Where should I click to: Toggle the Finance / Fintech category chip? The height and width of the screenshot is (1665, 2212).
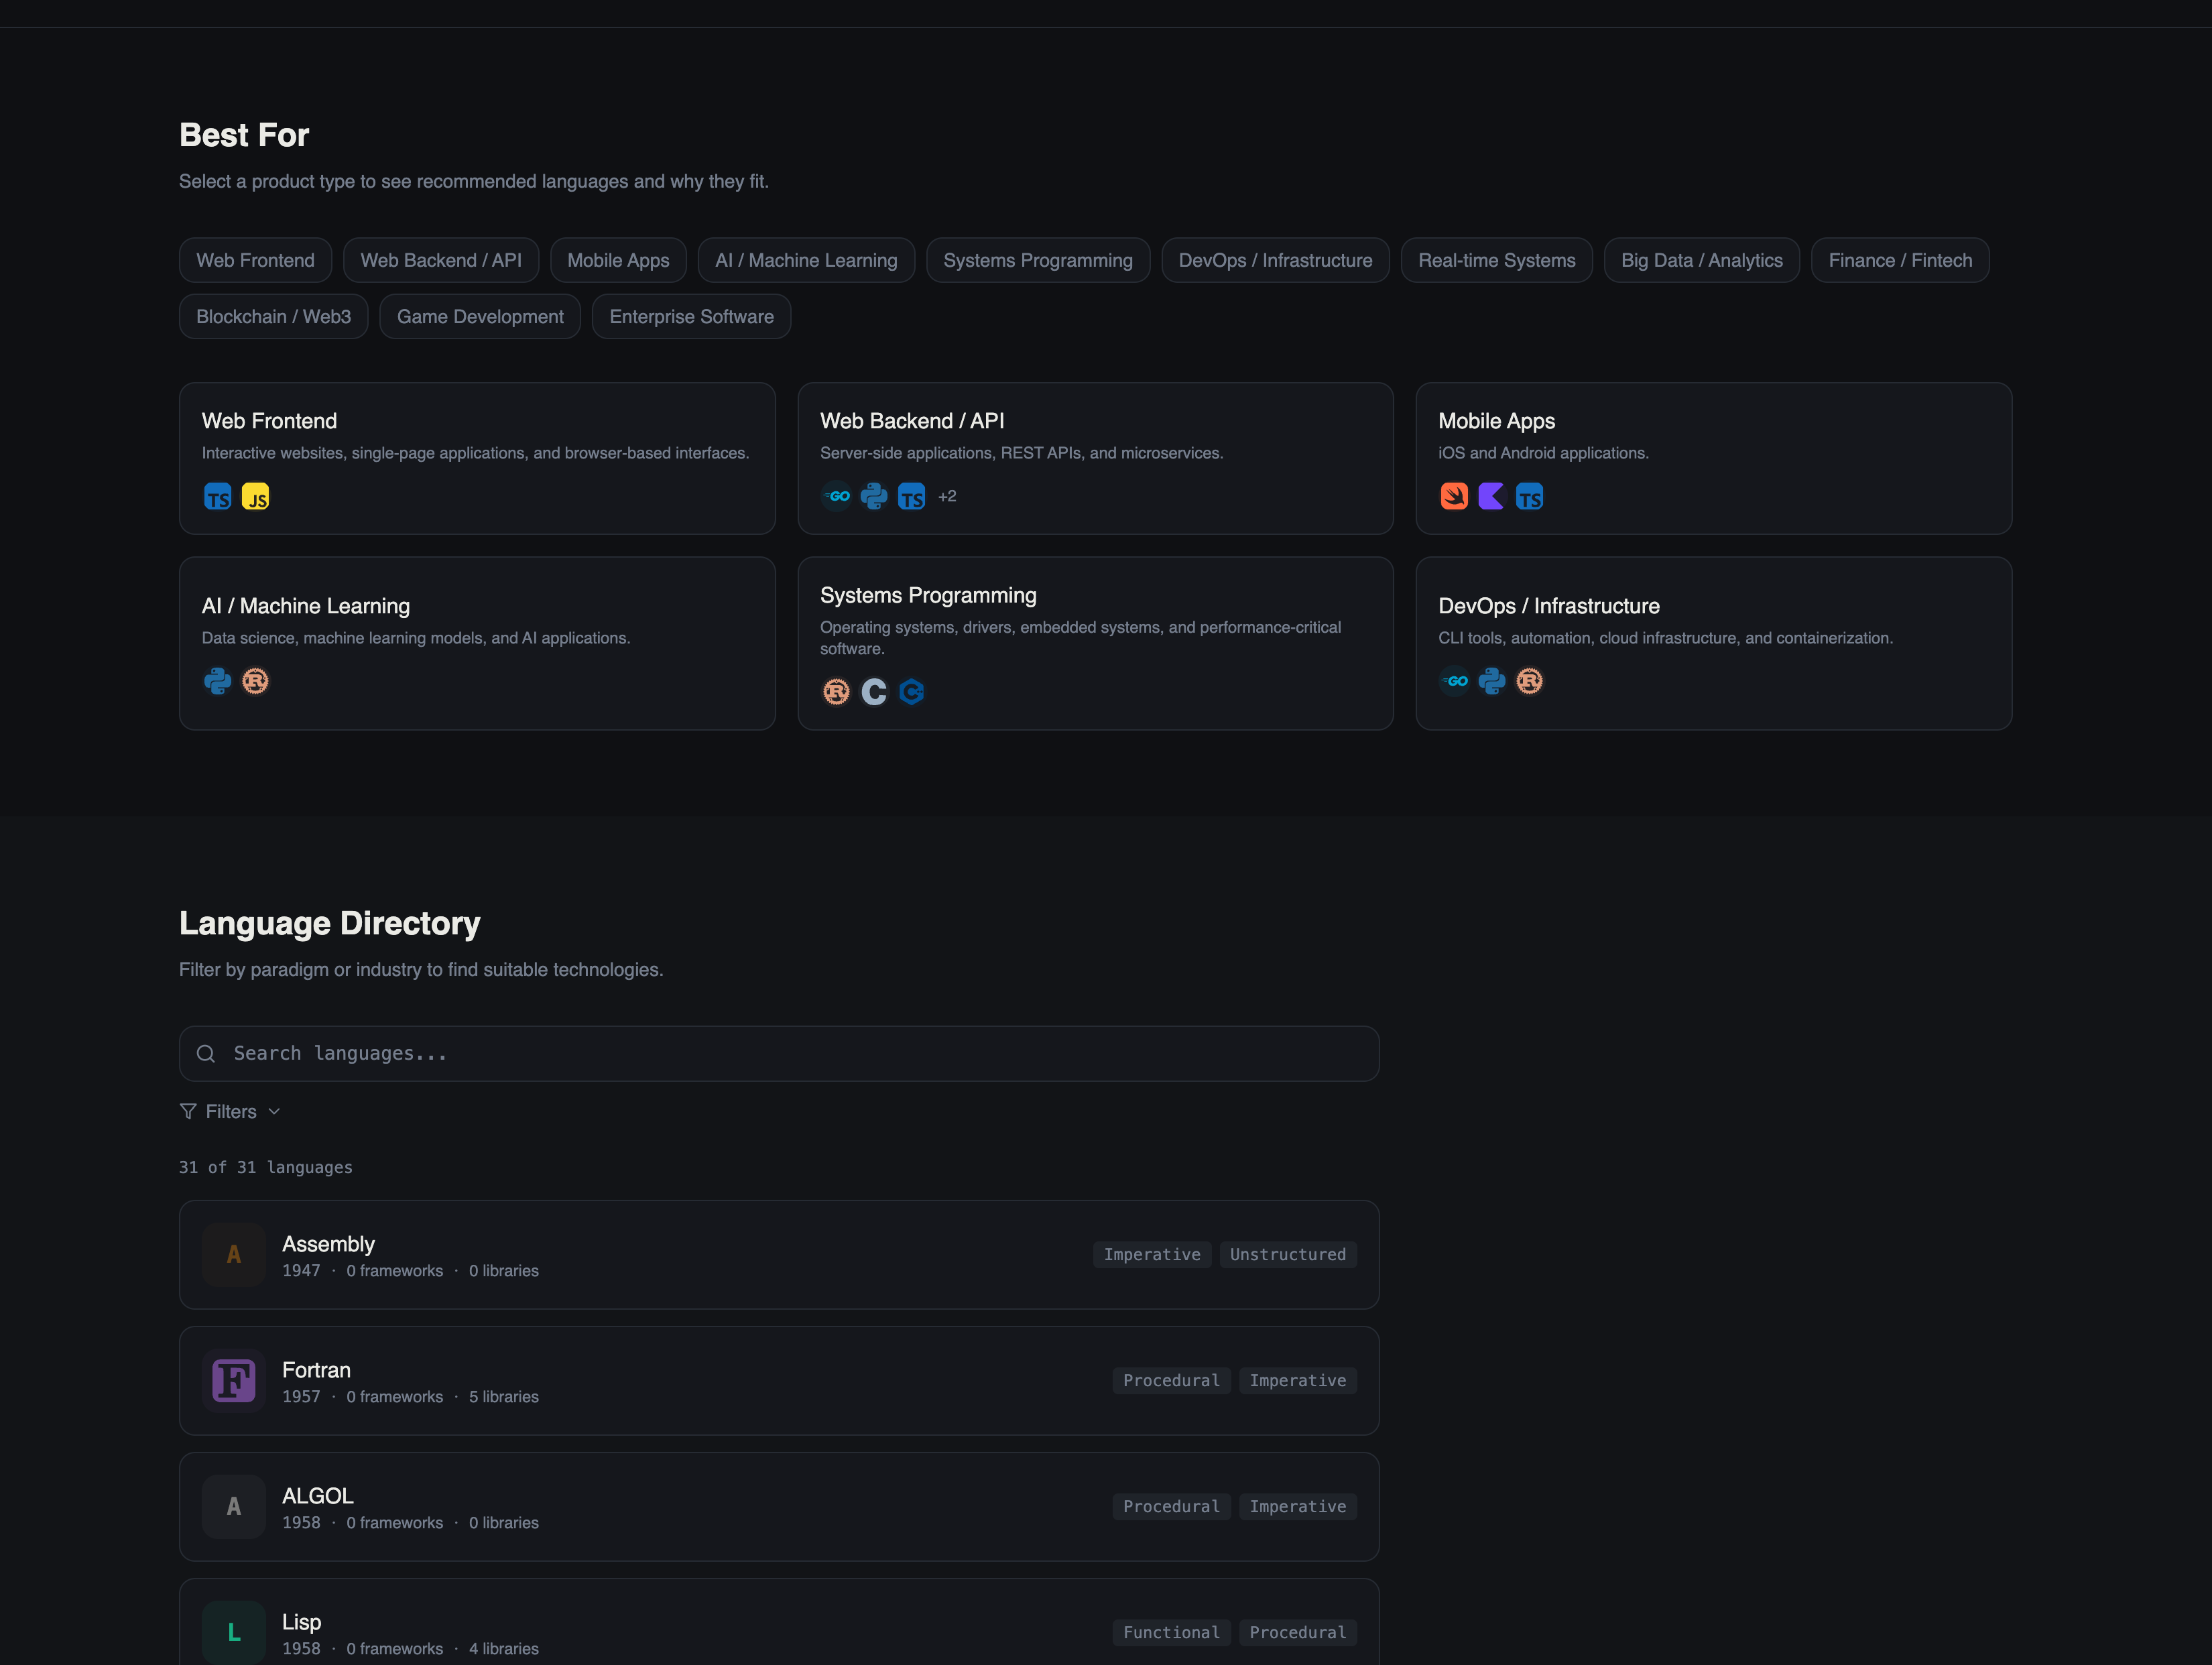[1899, 260]
